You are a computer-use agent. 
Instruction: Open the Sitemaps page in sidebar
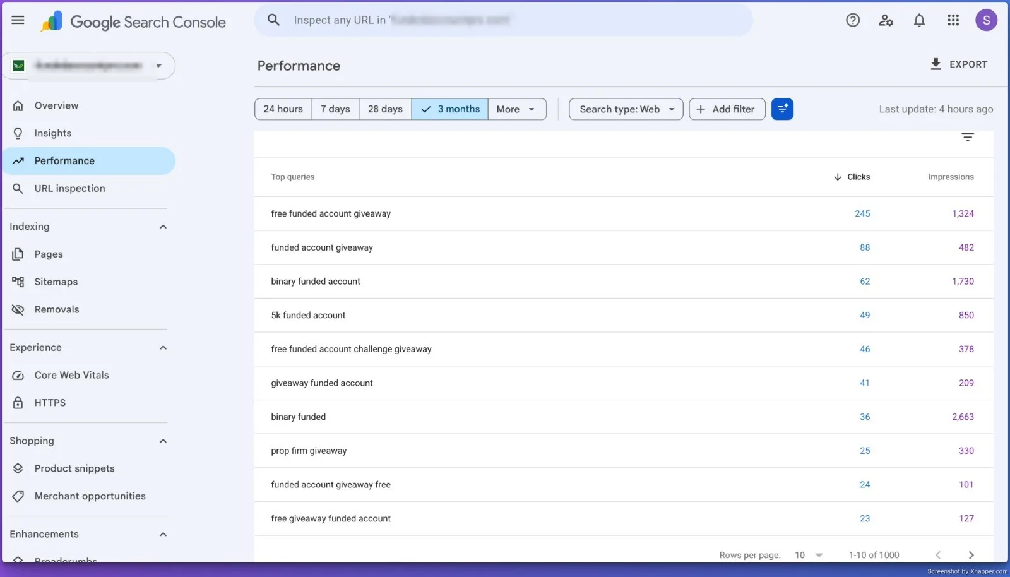coord(56,282)
